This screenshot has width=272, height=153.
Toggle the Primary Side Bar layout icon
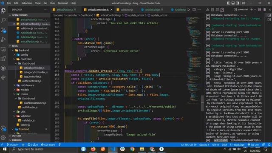tap(229, 3)
